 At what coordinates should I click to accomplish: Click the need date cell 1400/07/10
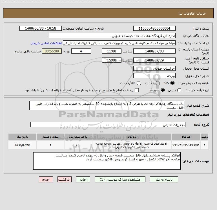click(22, 145)
